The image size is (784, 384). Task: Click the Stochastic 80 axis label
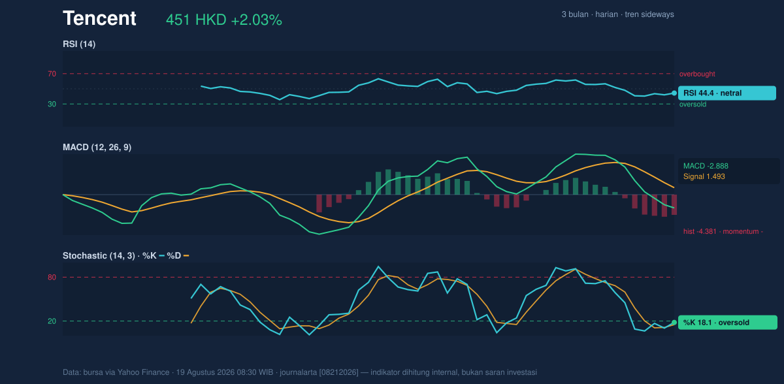tap(52, 278)
